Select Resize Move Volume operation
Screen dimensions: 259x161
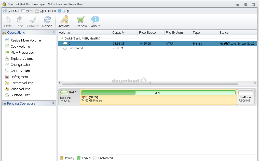[x=26, y=40]
